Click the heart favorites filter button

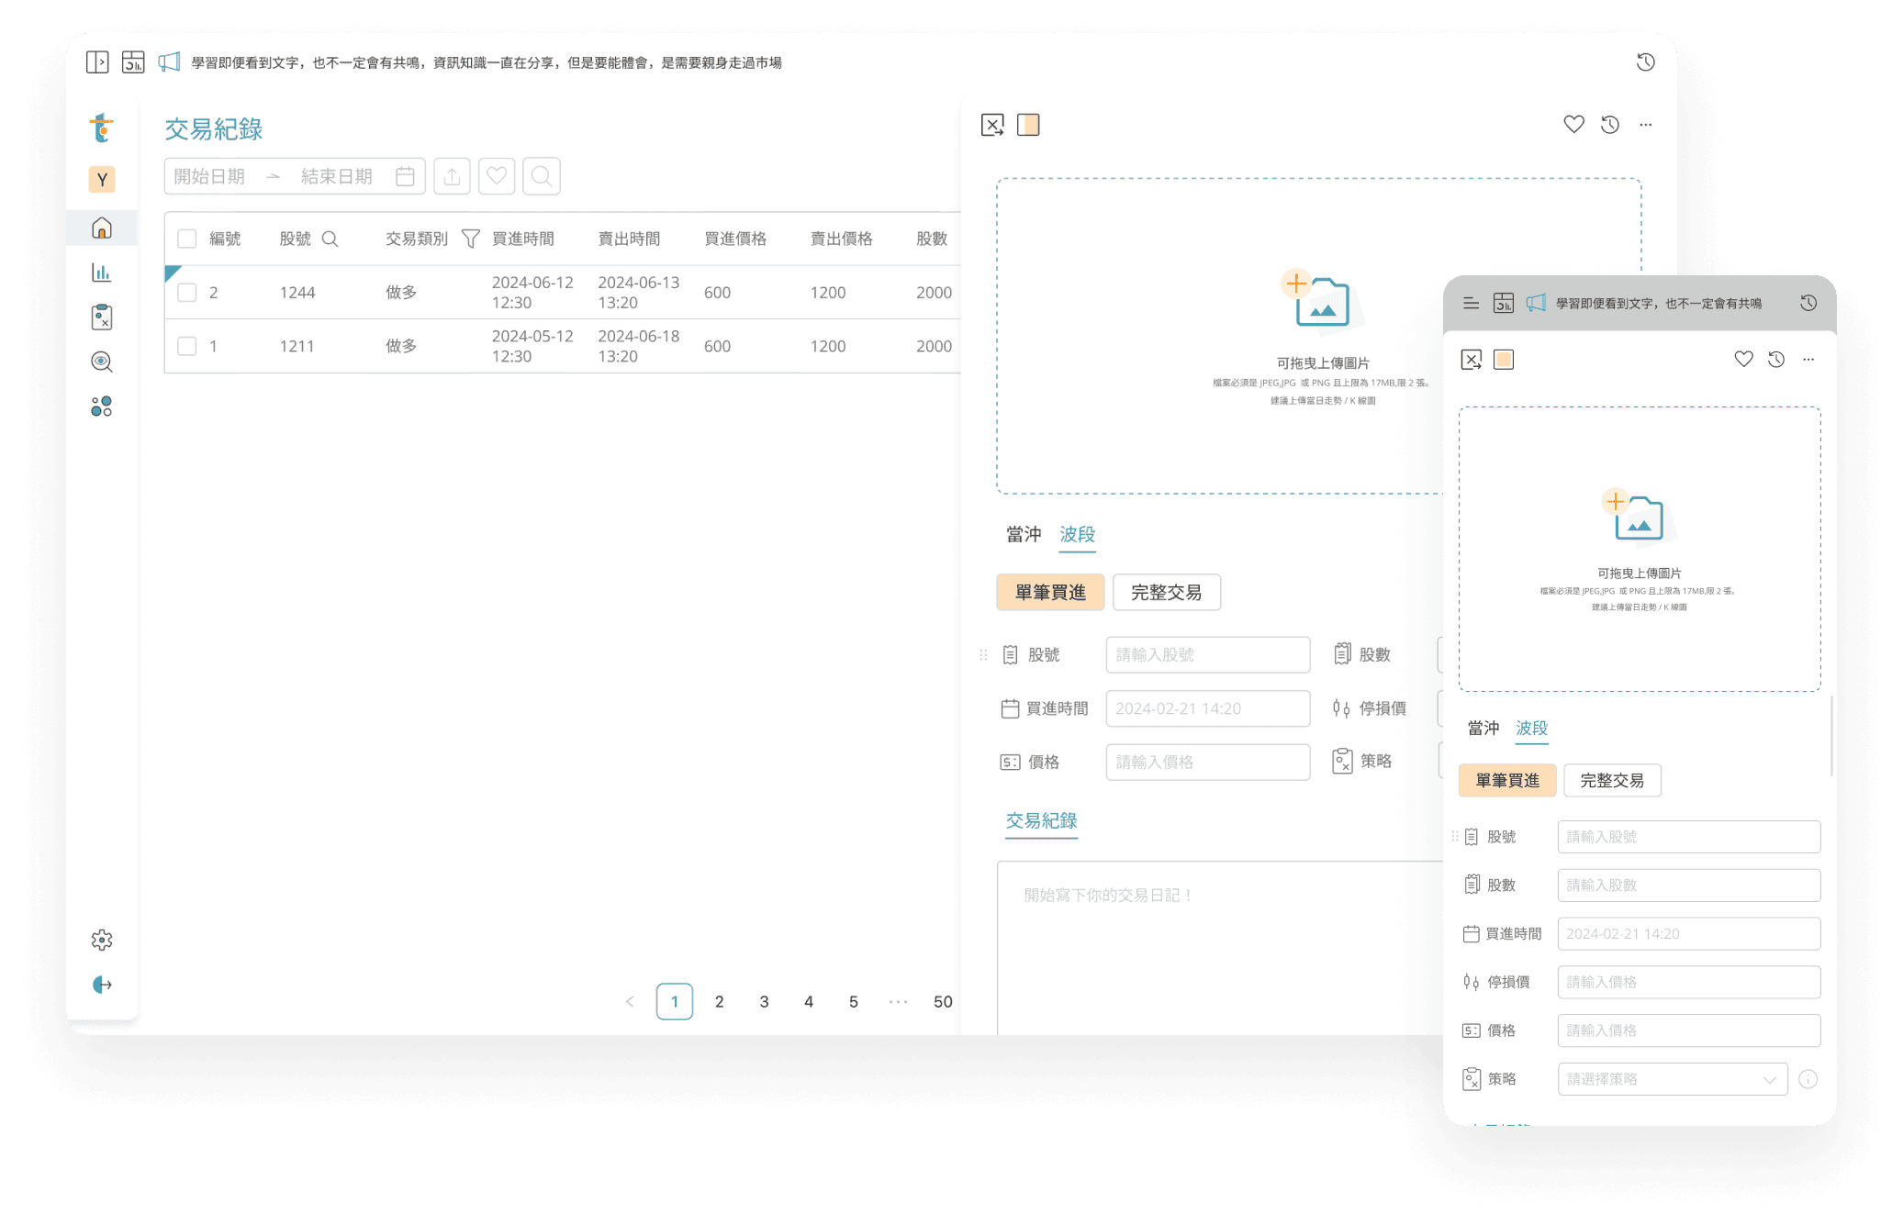[x=497, y=176]
